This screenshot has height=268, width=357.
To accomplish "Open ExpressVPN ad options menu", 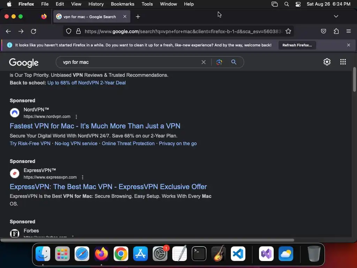I will pyautogui.click(x=83, y=177).
